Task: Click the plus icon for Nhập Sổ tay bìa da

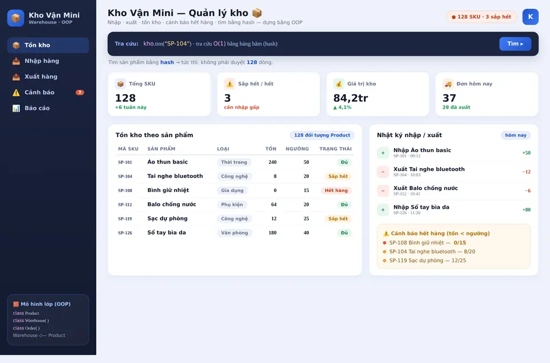Action: click(x=383, y=210)
